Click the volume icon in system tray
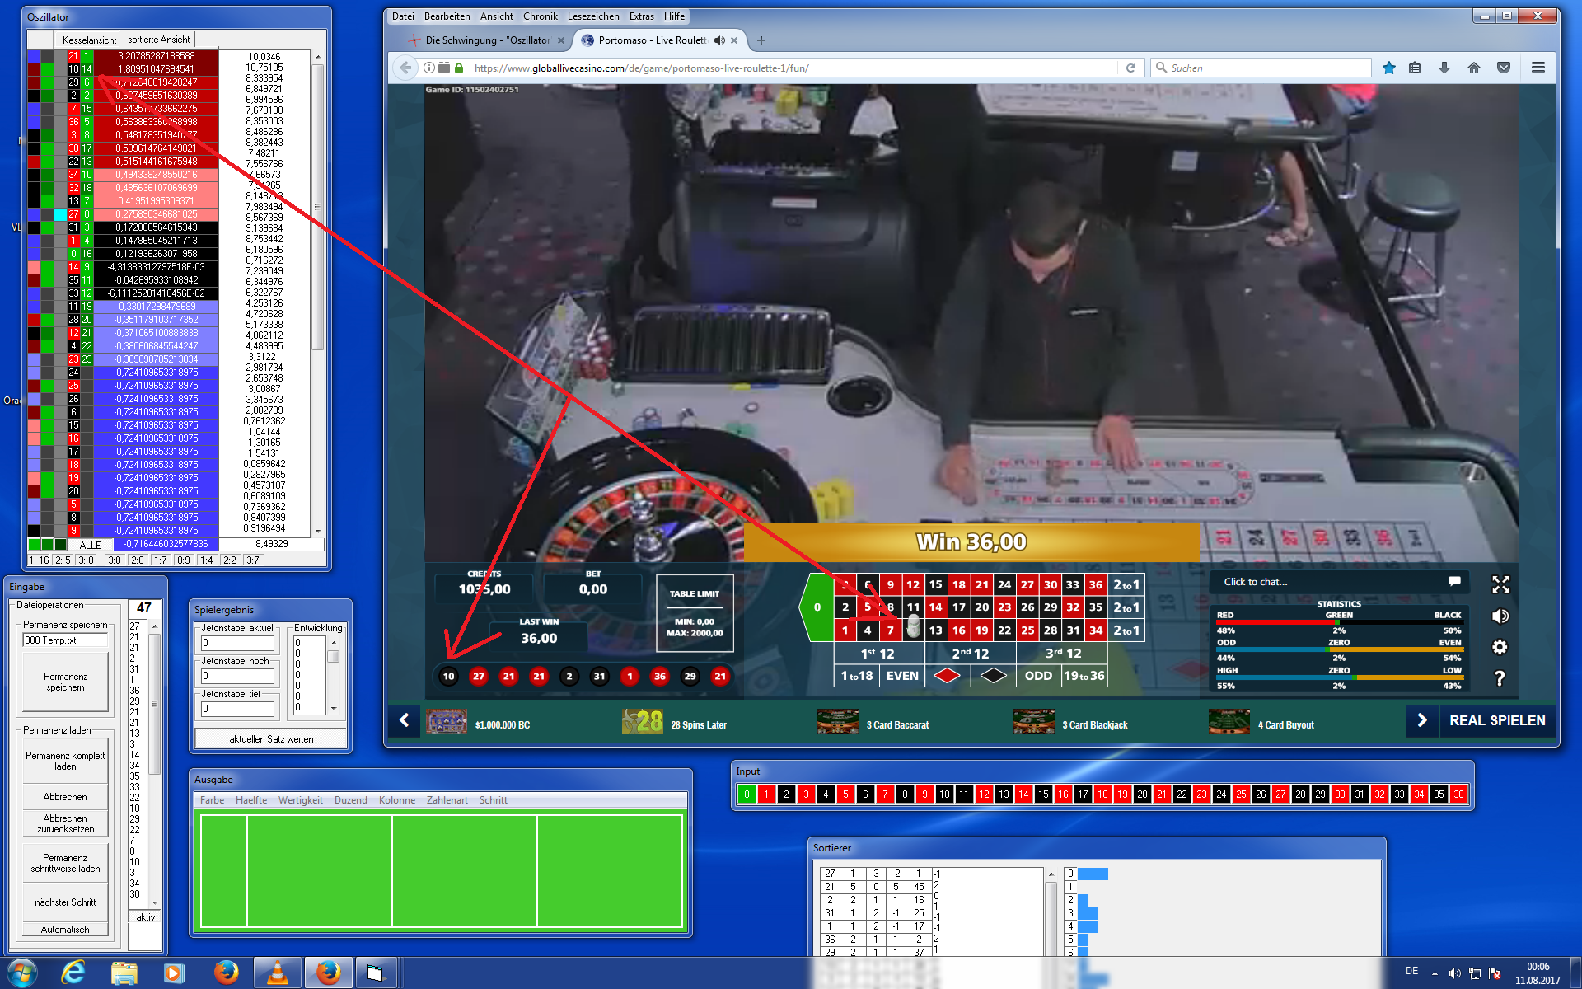 pos(1455,973)
